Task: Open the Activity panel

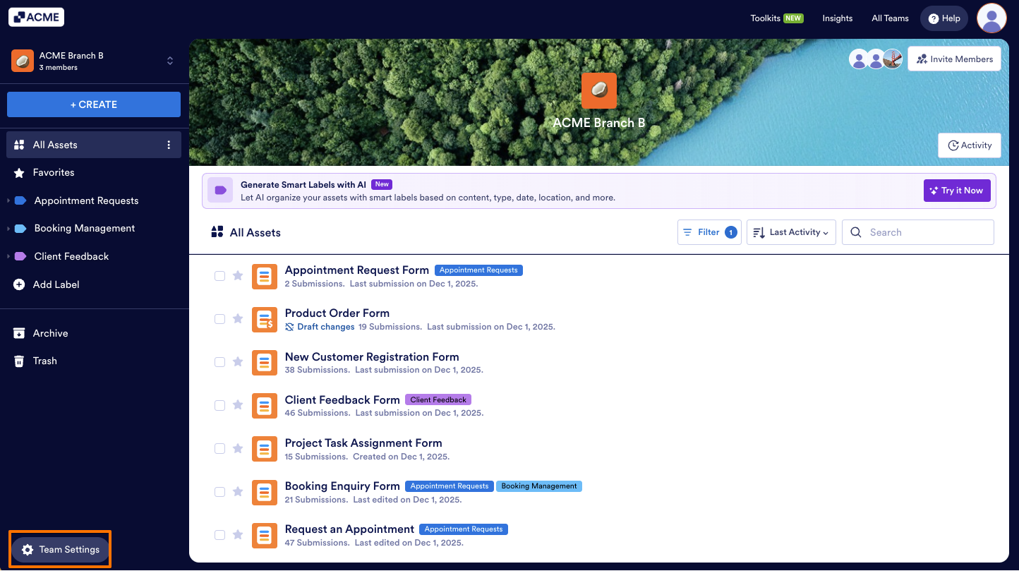Action: pos(970,145)
